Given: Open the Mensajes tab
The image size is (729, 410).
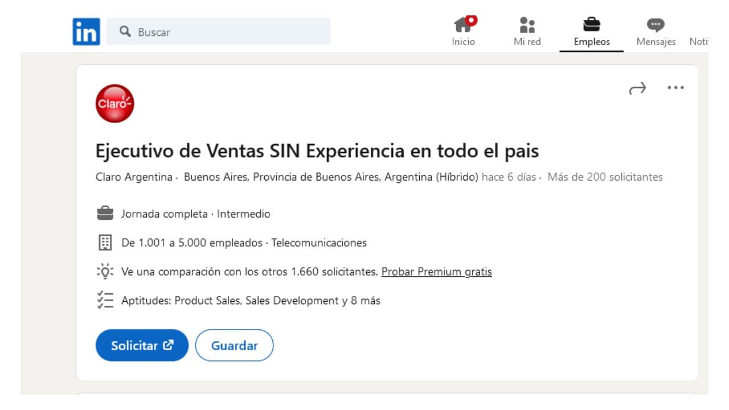Looking at the screenshot, I should tap(656, 31).
